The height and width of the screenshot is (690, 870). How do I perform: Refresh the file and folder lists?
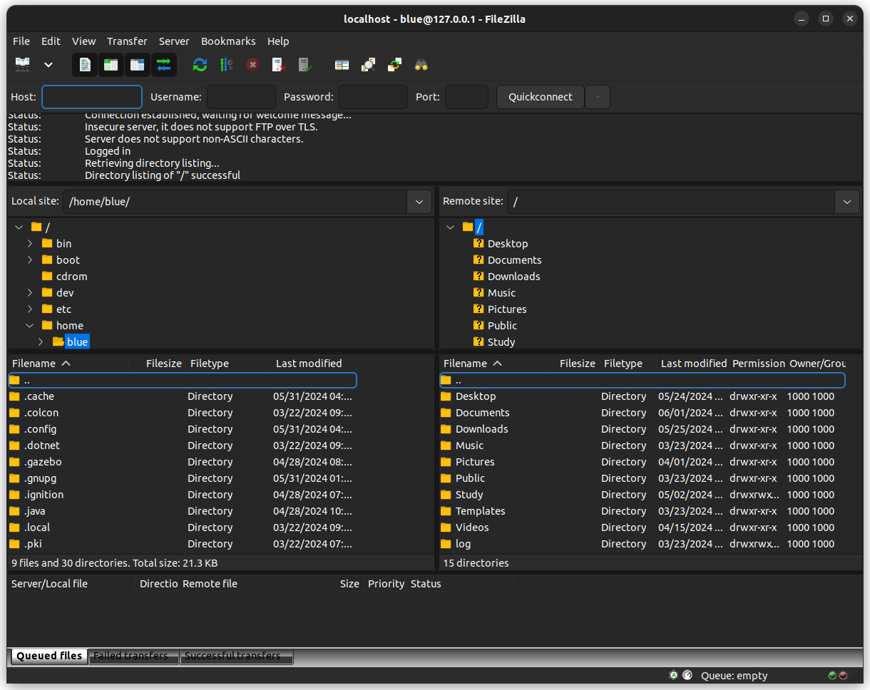200,65
